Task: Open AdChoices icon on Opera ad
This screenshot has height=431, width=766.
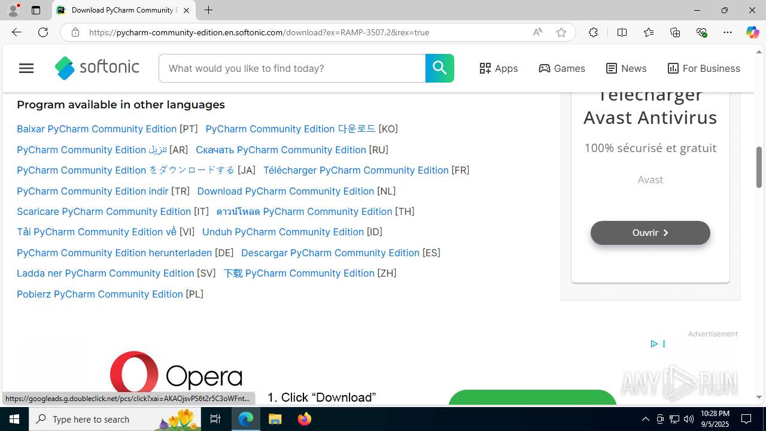Action: 654,344
